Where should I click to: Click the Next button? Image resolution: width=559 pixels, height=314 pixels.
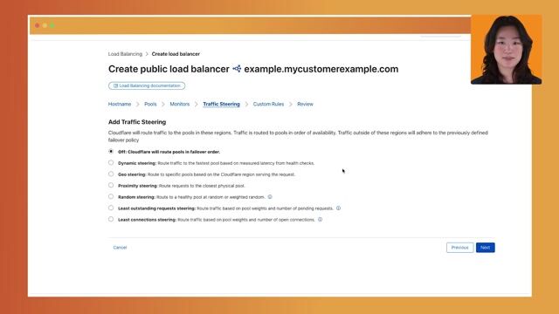click(x=486, y=248)
